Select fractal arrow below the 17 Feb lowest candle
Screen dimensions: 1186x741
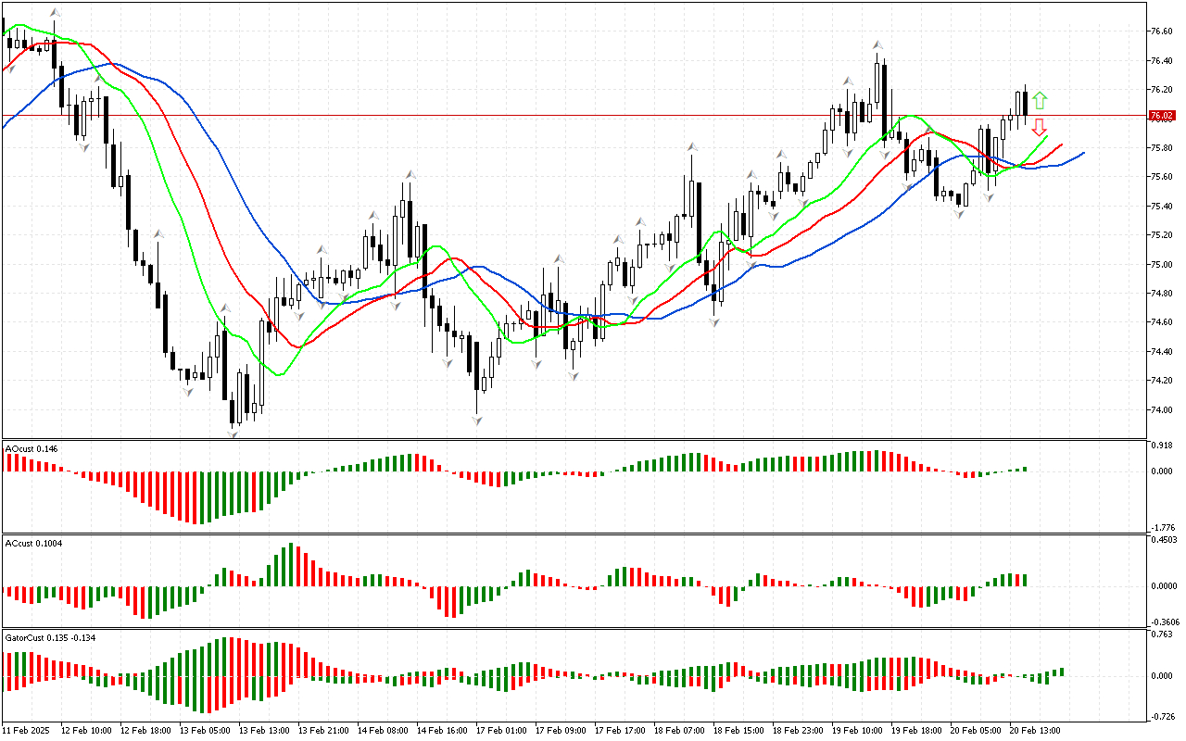(x=477, y=421)
